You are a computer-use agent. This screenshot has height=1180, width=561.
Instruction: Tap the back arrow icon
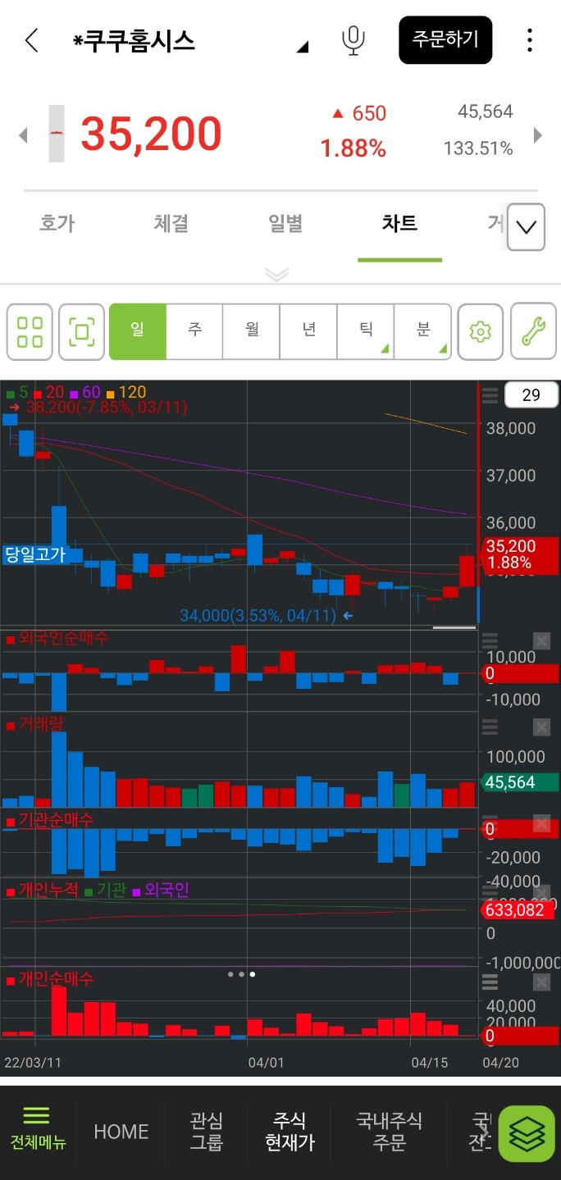pos(32,40)
